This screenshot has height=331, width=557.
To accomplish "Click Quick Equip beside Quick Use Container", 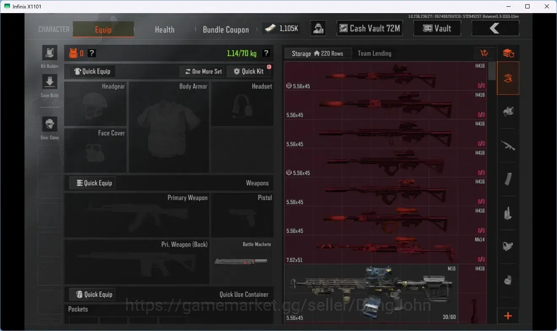I will (92, 294).
